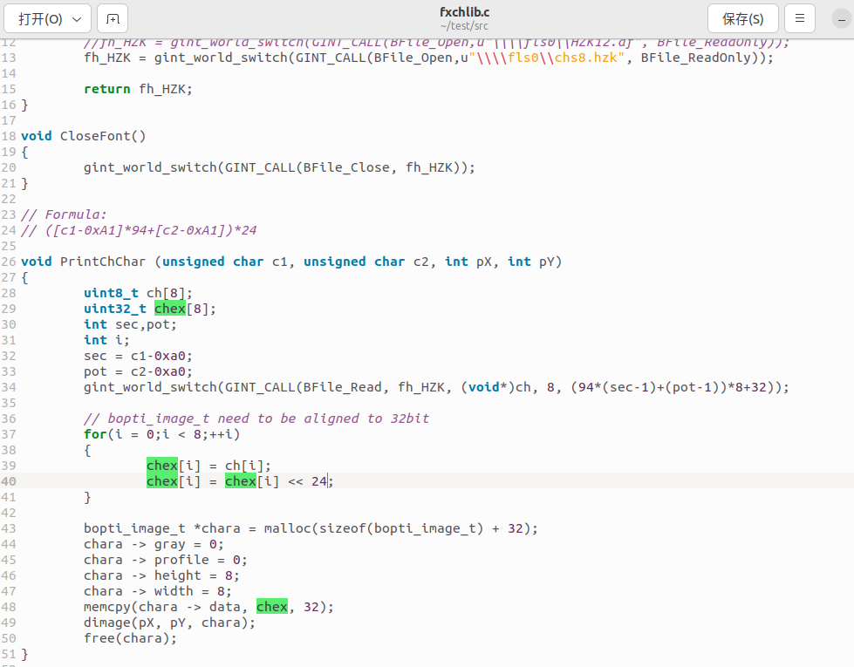Click line number 40 in the gutter
The height and width of the screenshot is (667, 854).
click(x=9, y=481)
